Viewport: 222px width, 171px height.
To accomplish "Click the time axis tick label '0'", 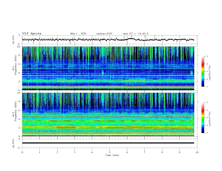I will 22,152.
